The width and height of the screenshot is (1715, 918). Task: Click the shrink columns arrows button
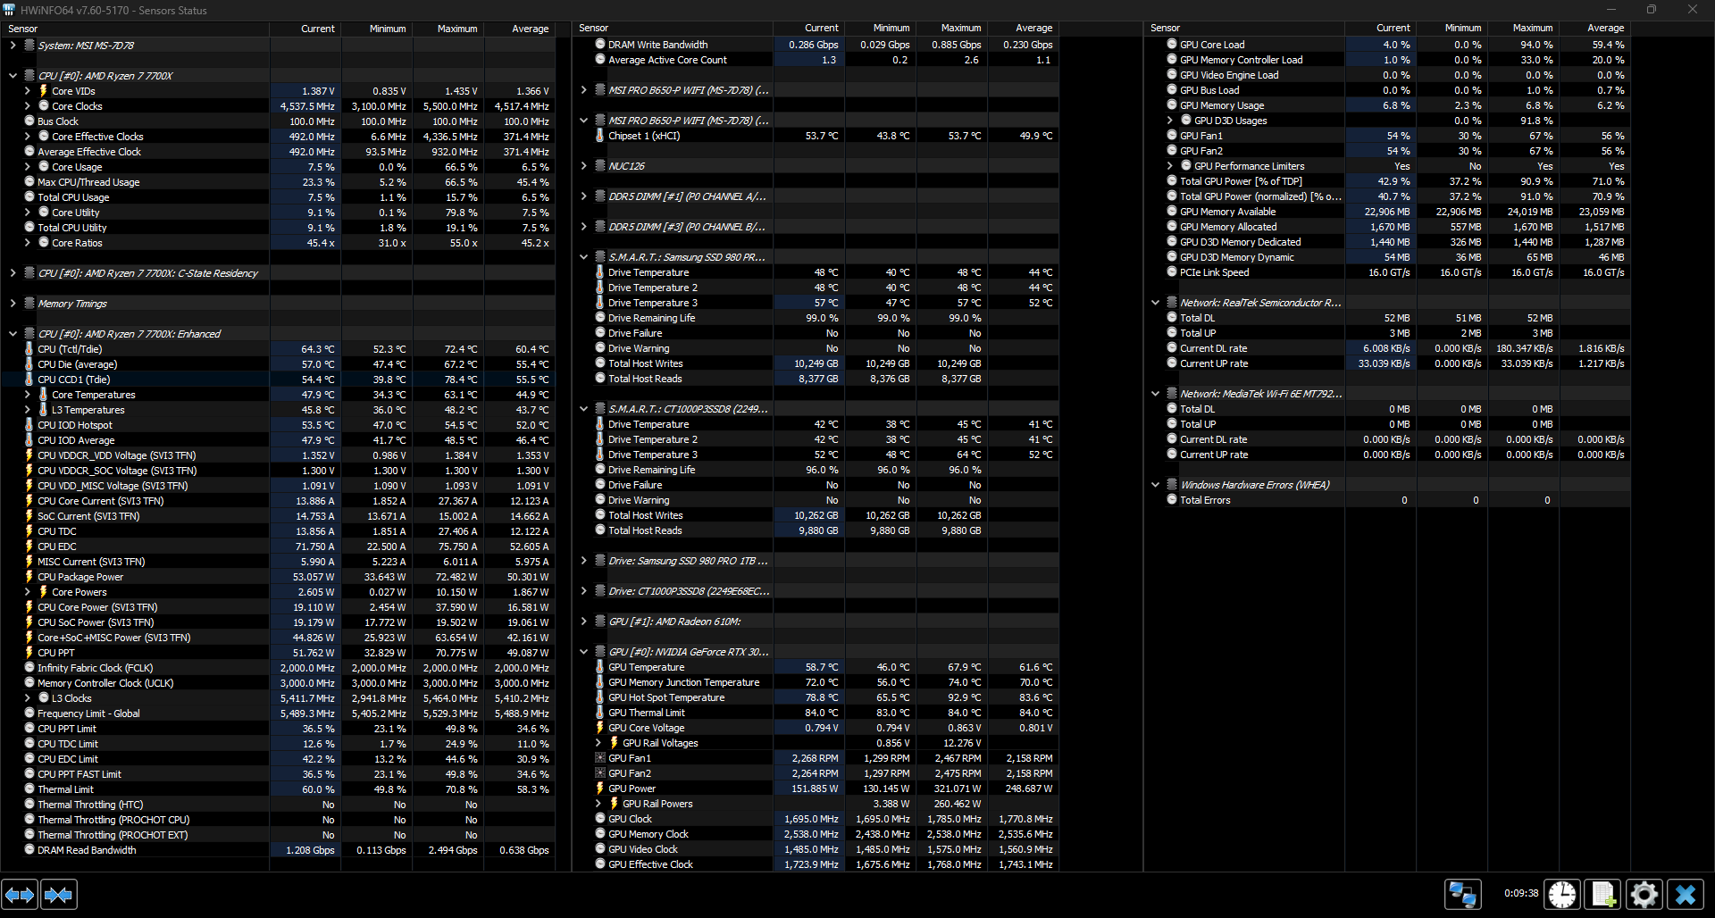[x=59, y=894]
